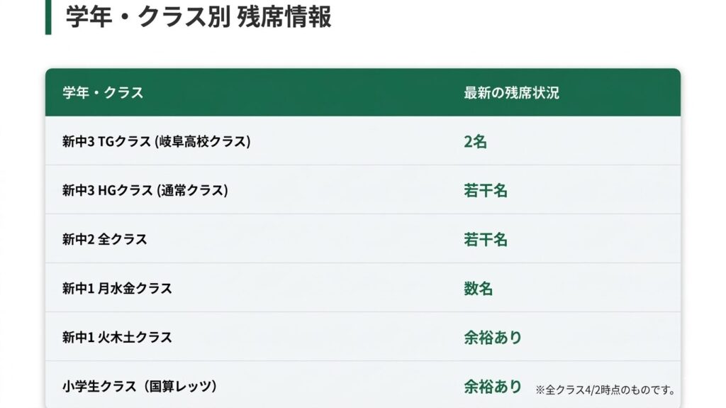This screenshot has height=408, width=726.
Task: Click 余裕あり status for 小学生クラス
Action: click(x=493, y=386)
